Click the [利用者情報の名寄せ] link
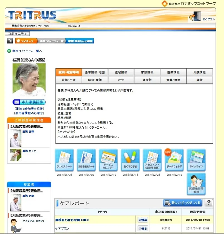This screenshot has width=224, height=234. [x=29, y=113]
